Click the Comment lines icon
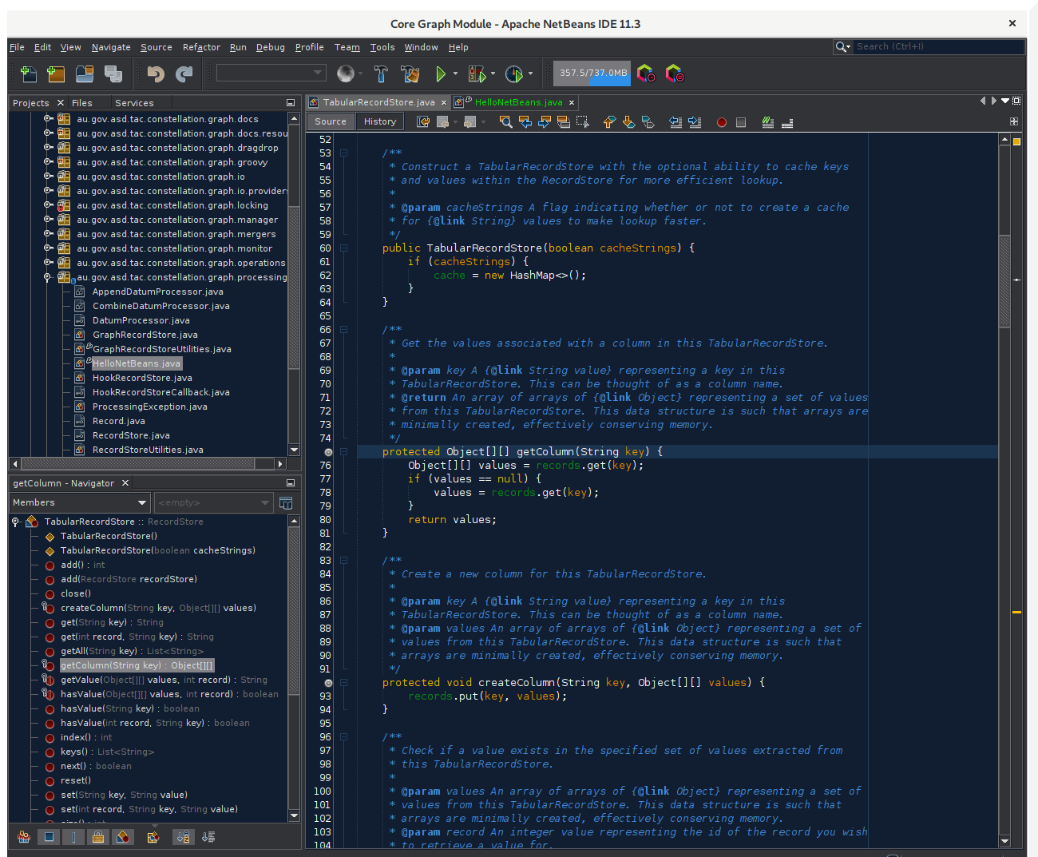The width and height of the screenshot is (1038, 857). tap(767, 122)
